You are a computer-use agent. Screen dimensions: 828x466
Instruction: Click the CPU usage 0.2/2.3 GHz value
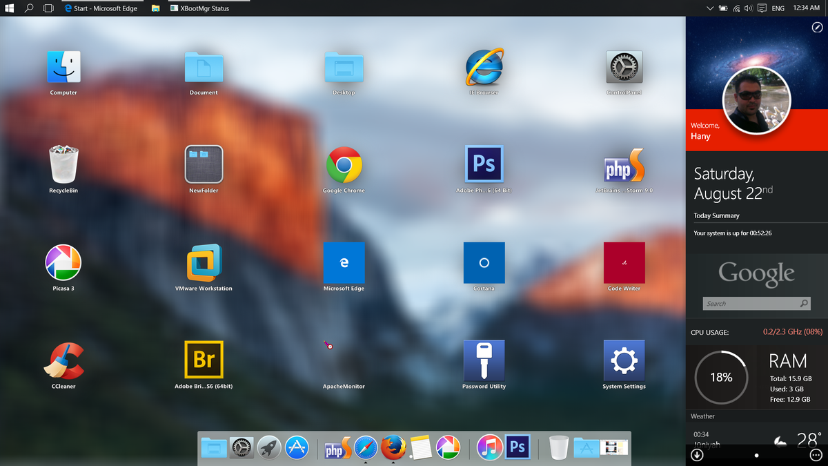pos(793,332)
